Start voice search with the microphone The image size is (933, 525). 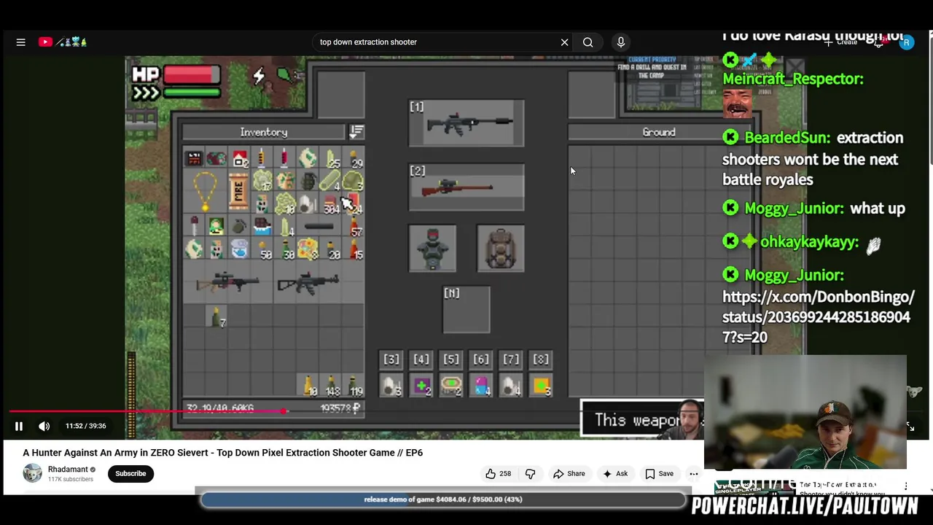(x=621, y=42)
